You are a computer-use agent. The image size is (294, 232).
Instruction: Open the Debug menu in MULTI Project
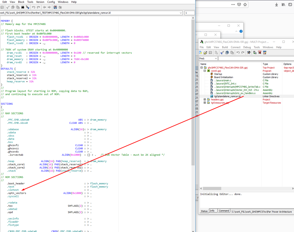point(247,47)
